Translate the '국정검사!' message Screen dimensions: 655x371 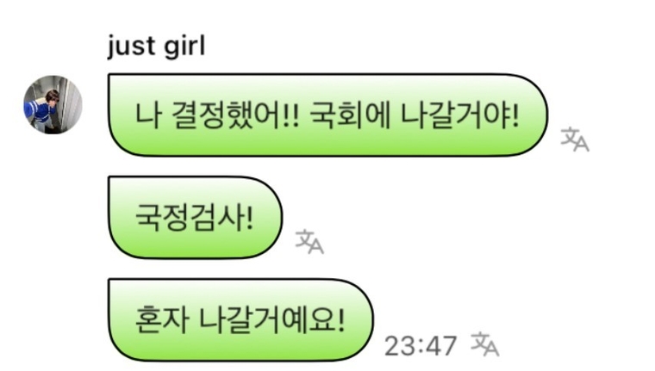coord(309,242)
